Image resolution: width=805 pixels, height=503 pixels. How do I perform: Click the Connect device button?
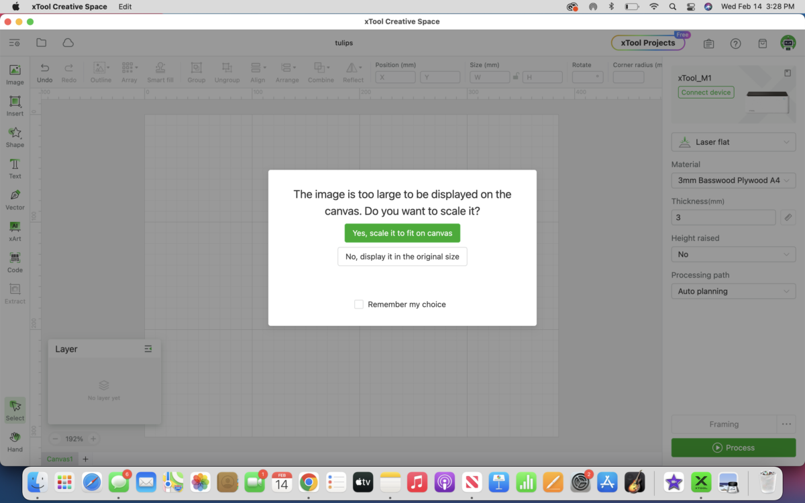[x=706, y=93]
